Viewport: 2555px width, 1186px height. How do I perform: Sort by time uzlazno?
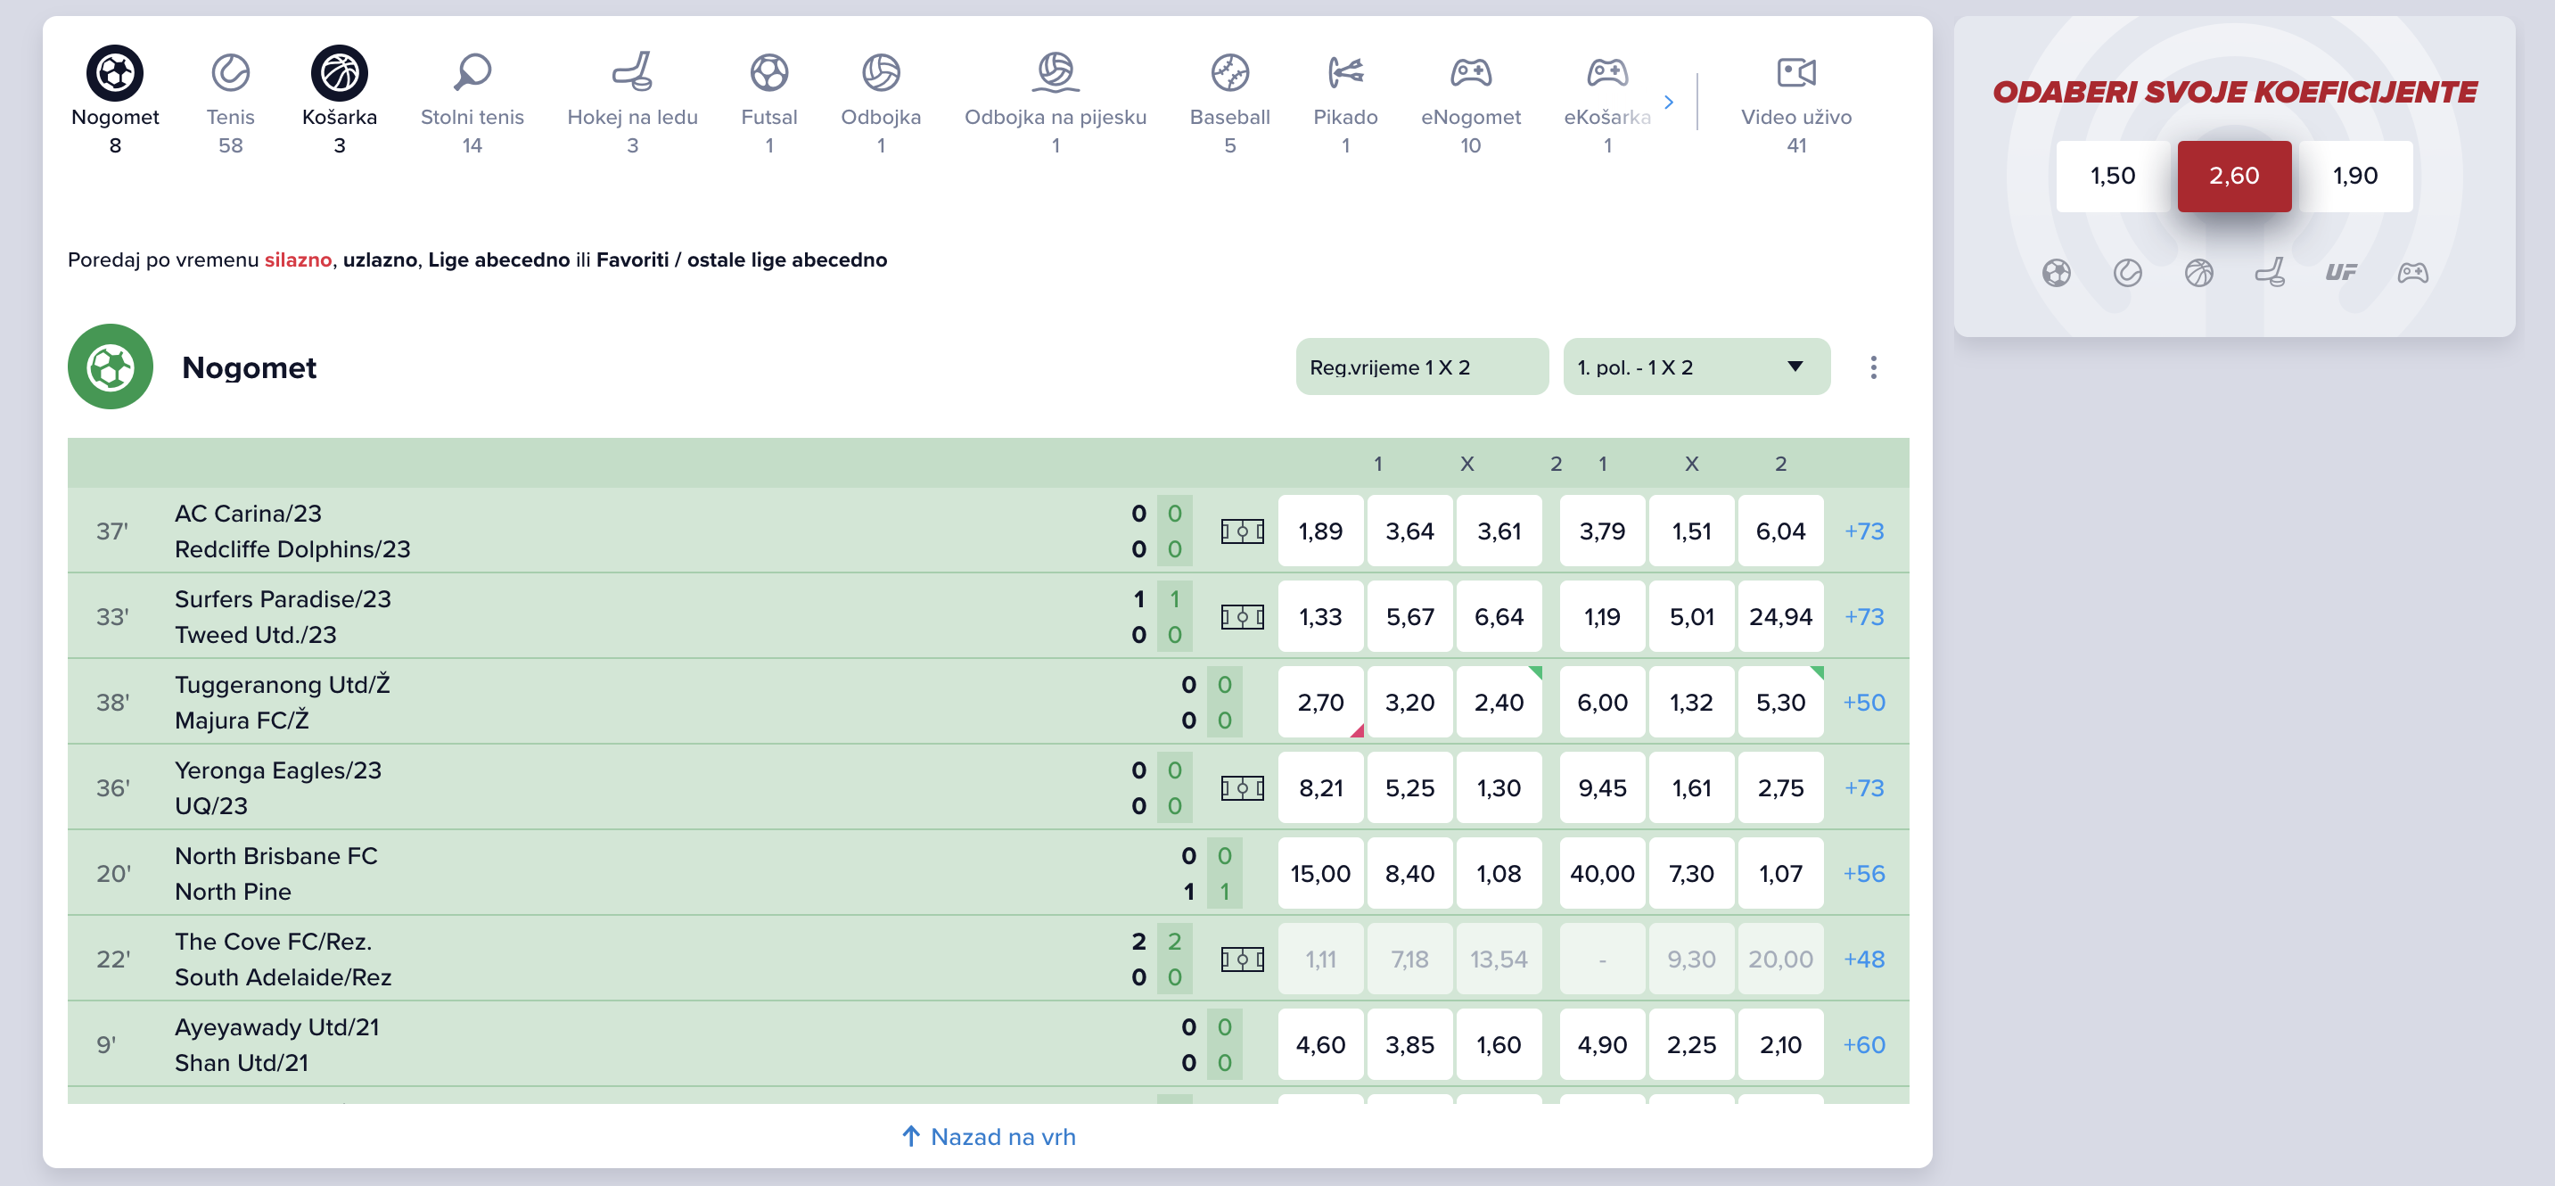click(380, 260)
